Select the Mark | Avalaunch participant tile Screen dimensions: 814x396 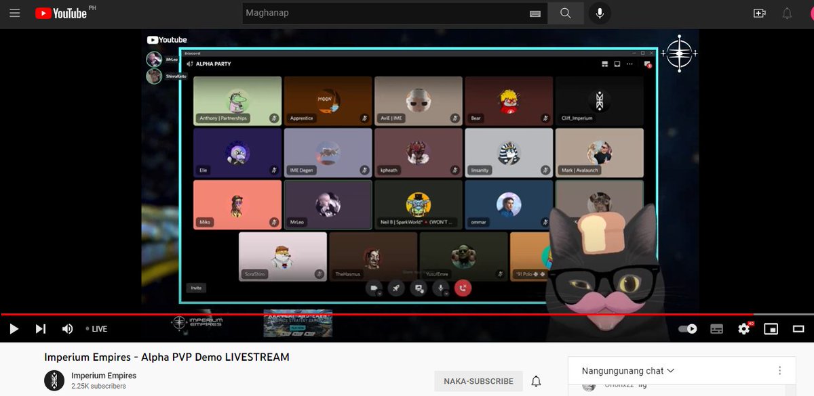coord(600,153)
